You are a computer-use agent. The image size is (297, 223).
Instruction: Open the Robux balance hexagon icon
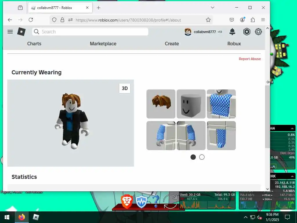coord(247,32)
